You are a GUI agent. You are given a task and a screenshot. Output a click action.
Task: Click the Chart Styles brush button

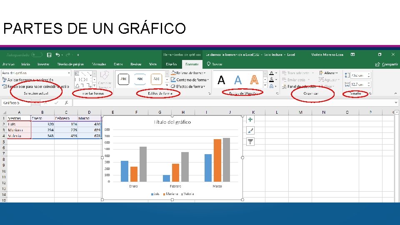[250, 130]
